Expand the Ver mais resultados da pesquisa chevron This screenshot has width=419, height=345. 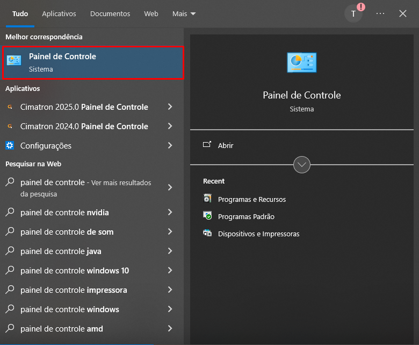170,187
